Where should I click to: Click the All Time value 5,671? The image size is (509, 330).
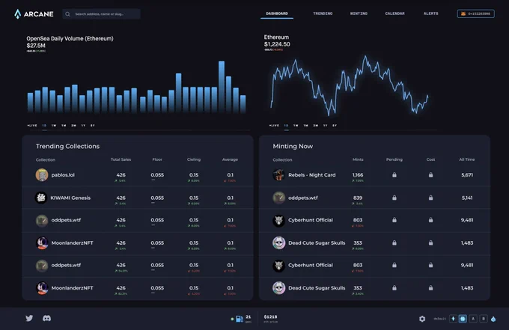tap(467, 175)
